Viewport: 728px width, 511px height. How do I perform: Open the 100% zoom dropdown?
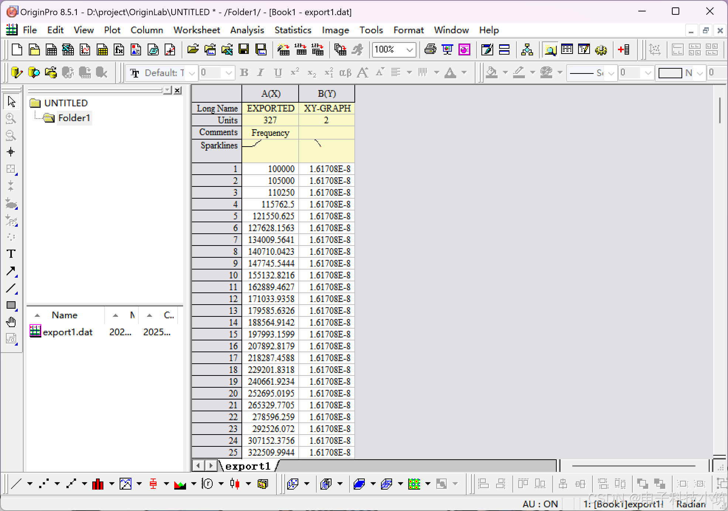point(409,50)
